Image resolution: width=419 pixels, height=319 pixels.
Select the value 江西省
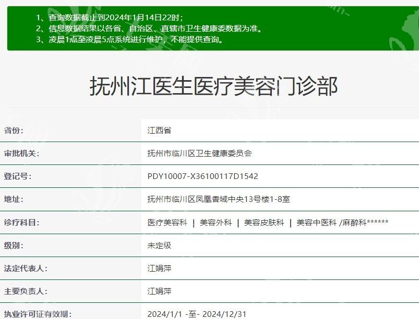pyautogui.click(x=159, y=131)
